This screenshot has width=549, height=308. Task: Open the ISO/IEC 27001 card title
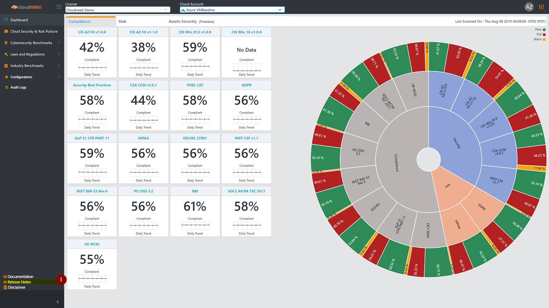coord(195,138)
